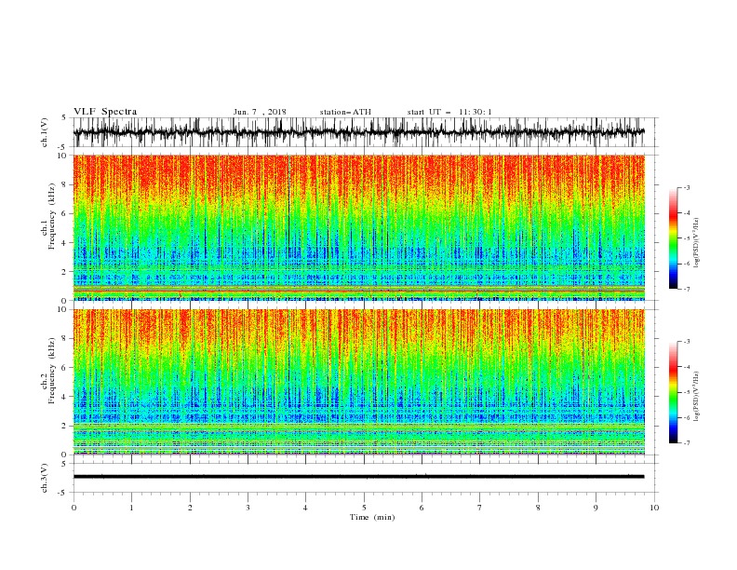Viewport: 737px width, 570px height.
Task: Click the time axis tick label "8"
Action: pyautogui.click(x=538, y=508)
